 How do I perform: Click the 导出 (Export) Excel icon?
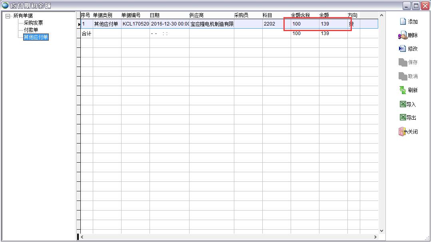pos(403,117)
